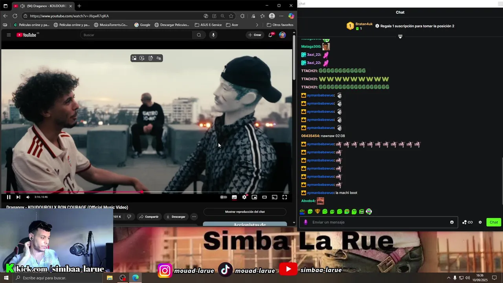Open the chat settings gear
Viewport: 503px width, 283px height.
tap(480, 222)
